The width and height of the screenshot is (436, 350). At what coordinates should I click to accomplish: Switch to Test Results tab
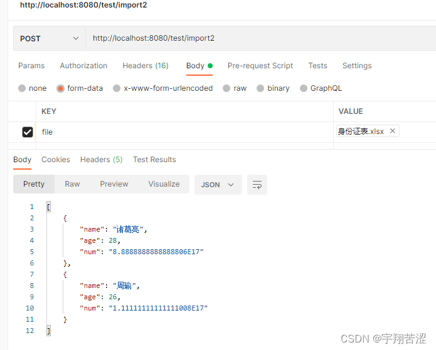coord(154,160)
